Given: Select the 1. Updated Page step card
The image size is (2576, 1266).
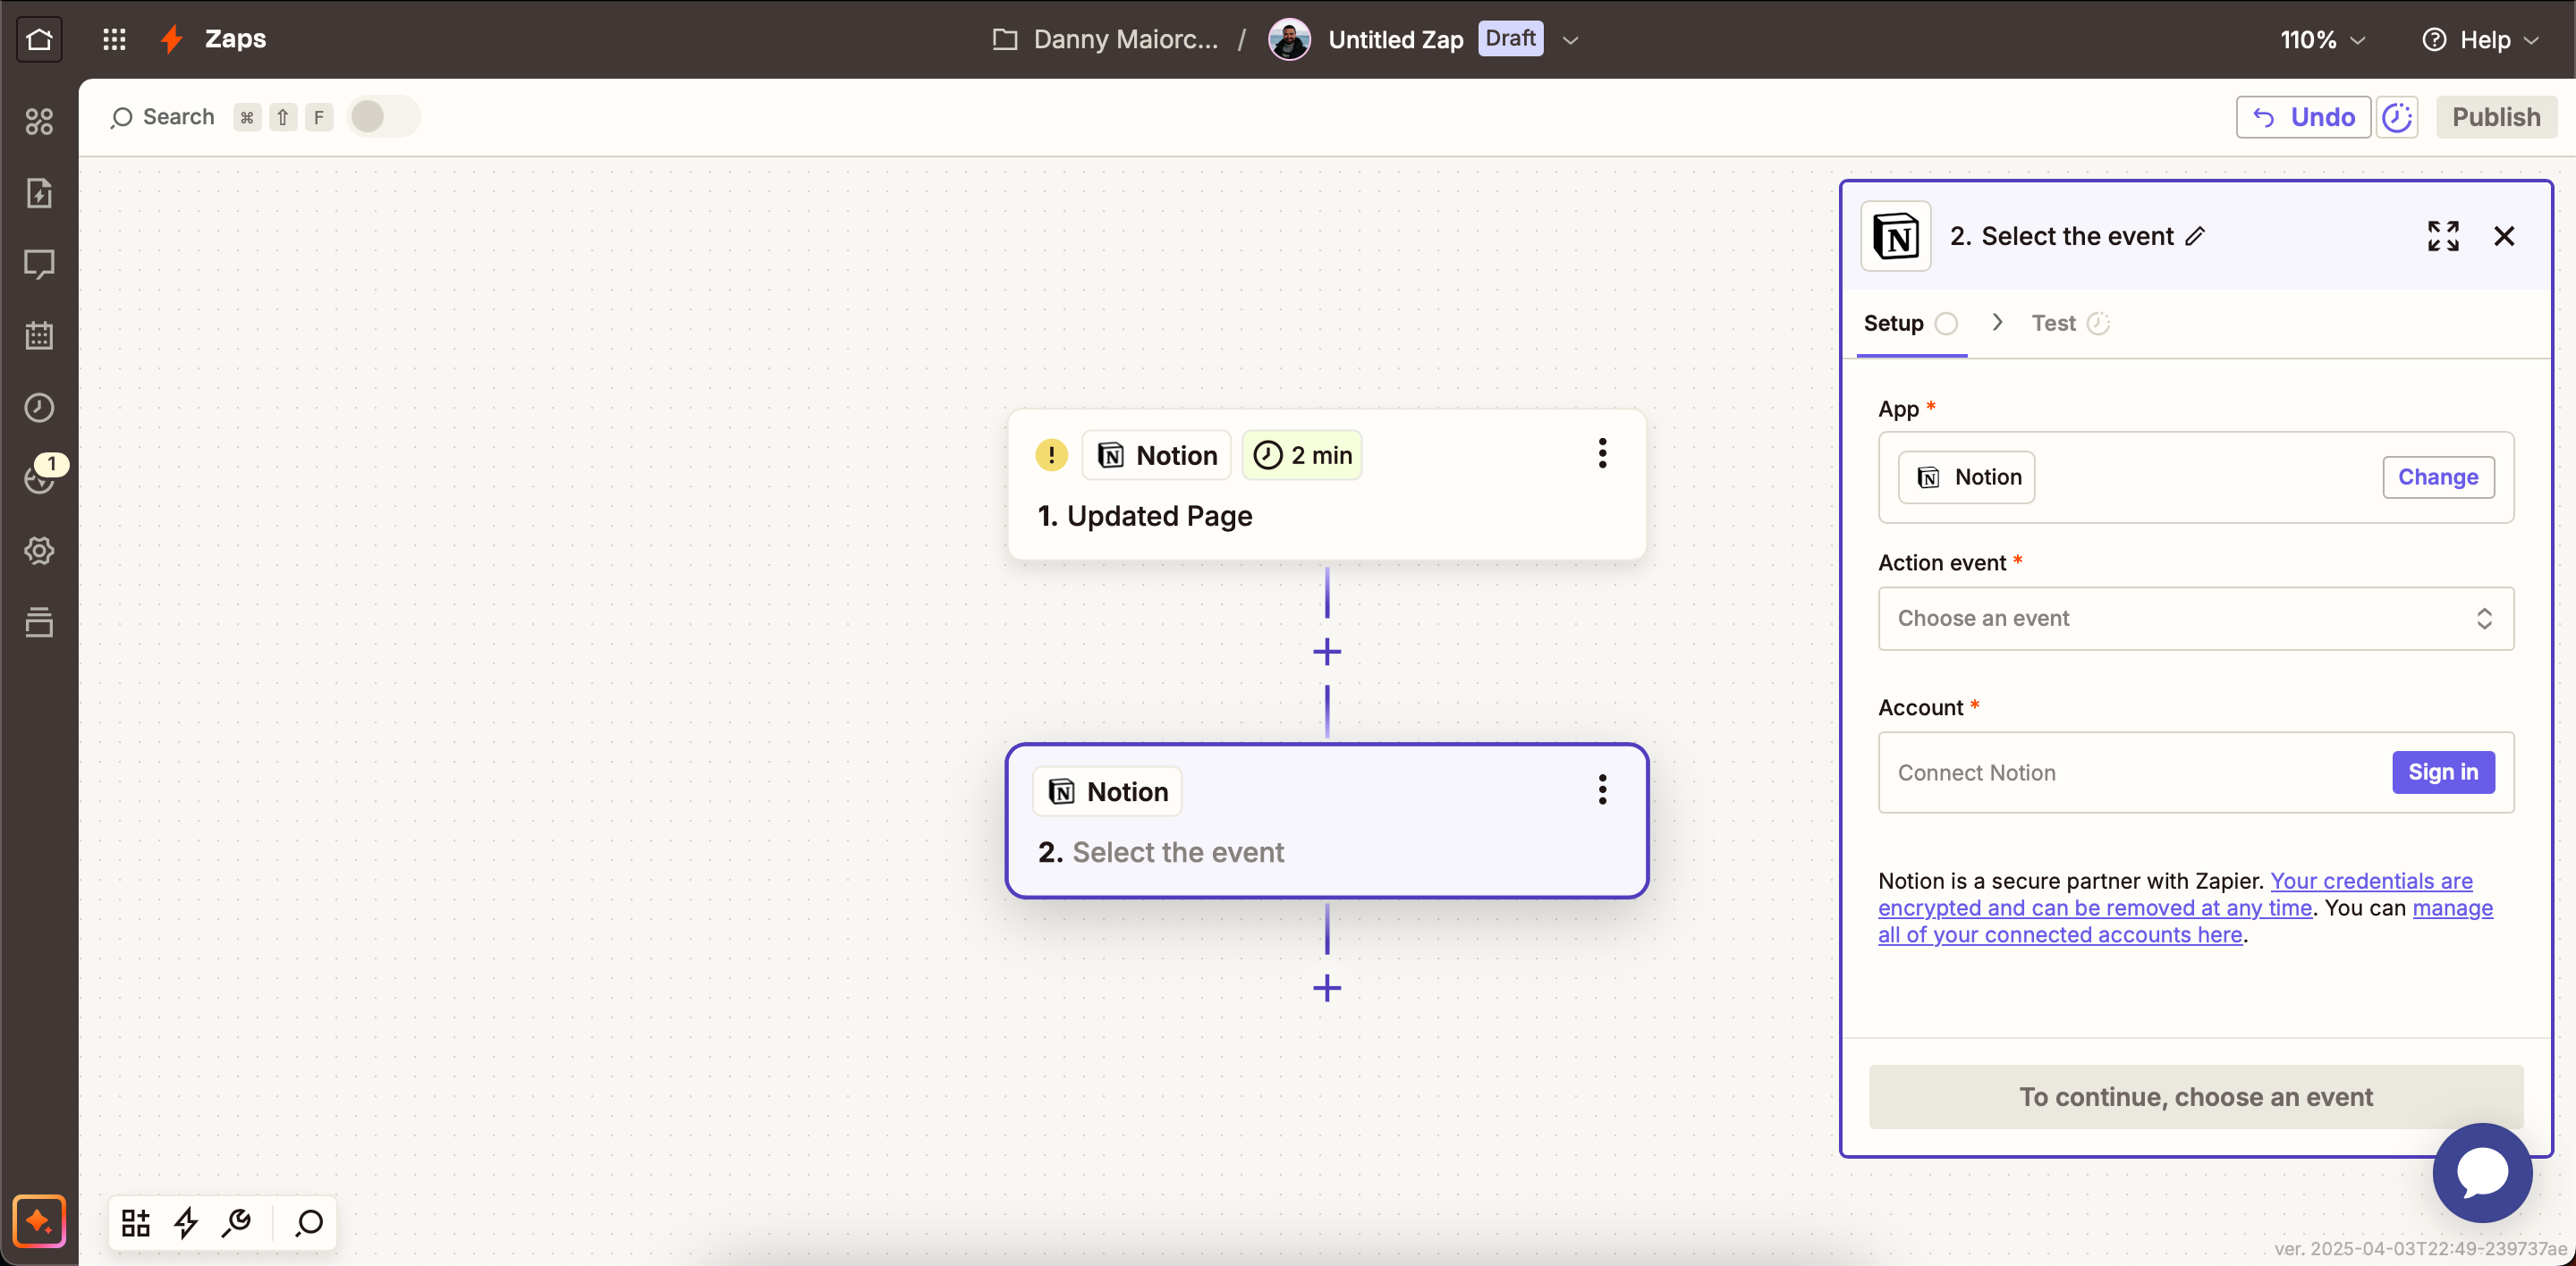Looking at the screenshot, I should pyautogui.click(x=1327, y=484).
